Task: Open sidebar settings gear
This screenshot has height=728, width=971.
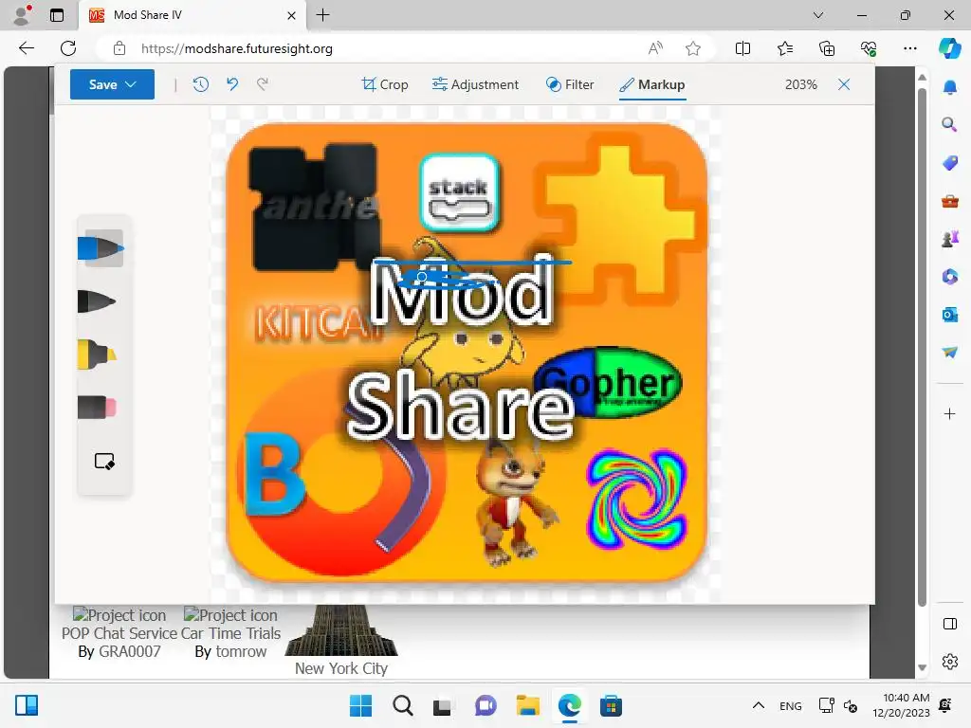Action: [x=949, y=662]
